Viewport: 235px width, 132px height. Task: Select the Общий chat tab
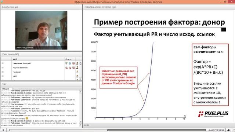pyautogui.click(x=6, y=89)
